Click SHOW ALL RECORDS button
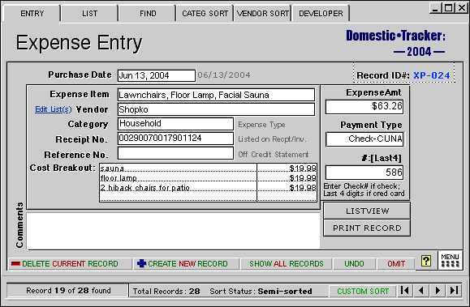Screen dimensions: 470x307 pyautogui.click(x=287, y=263)
